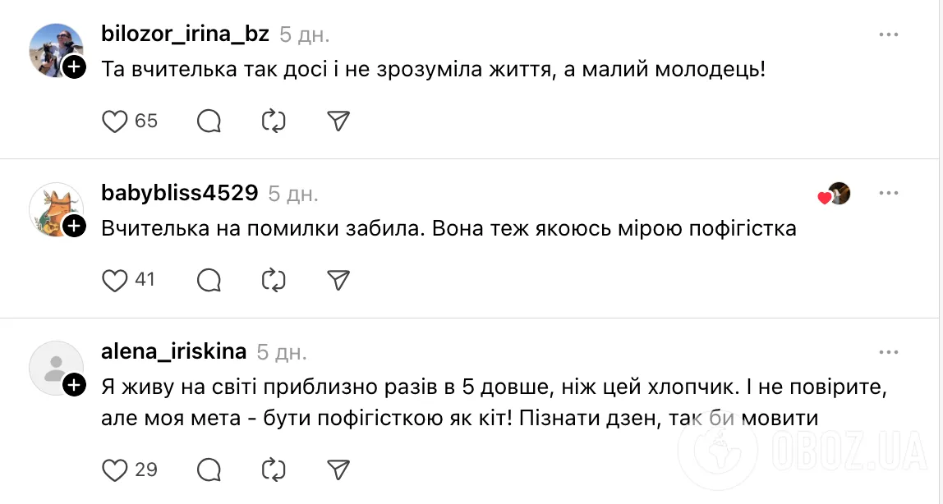Open the three-dot menu beside babybliss4529's comment

889,192
